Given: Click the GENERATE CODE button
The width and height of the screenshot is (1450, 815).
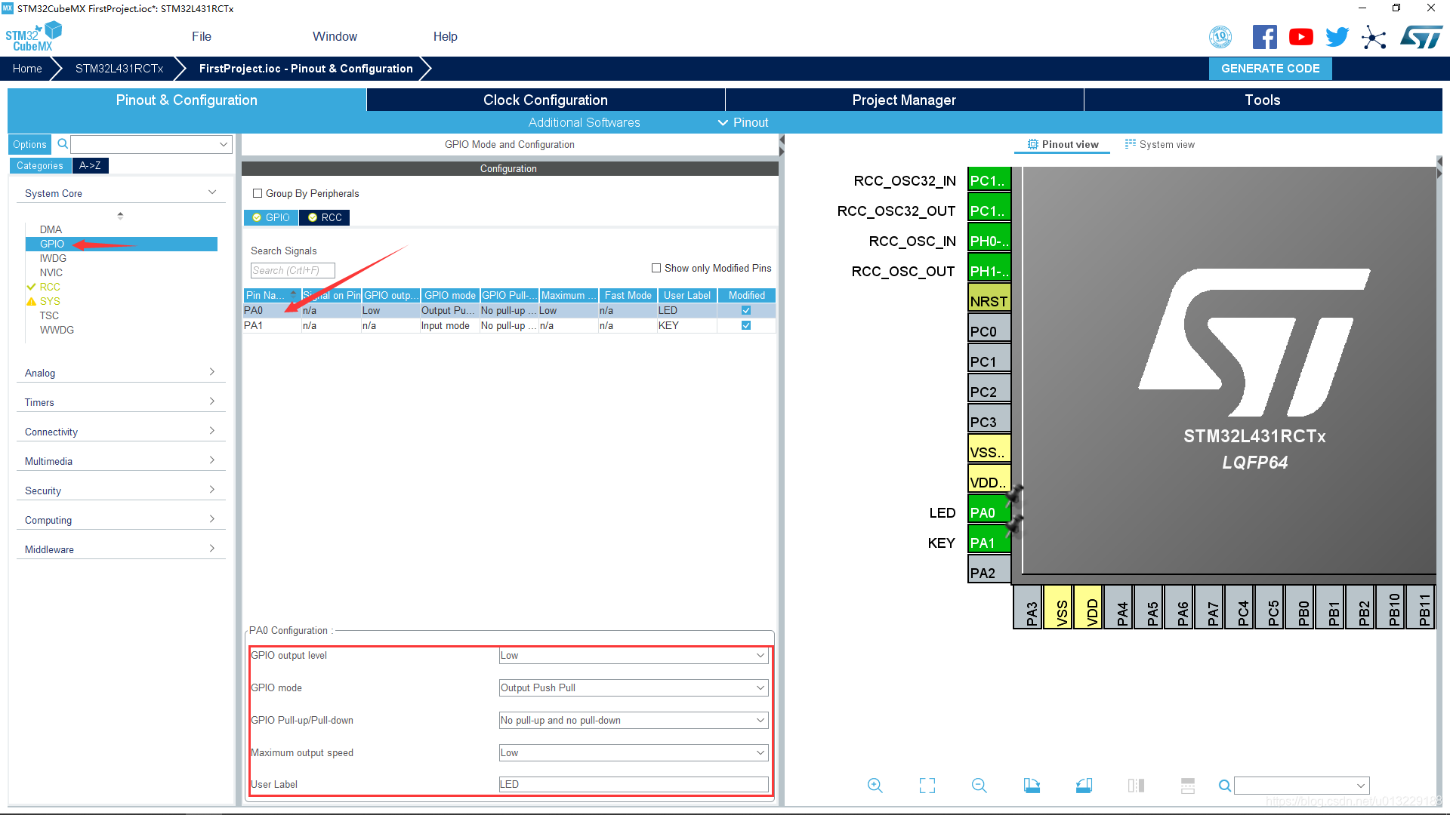Looking at the screenshot, I should point(1270,68).
